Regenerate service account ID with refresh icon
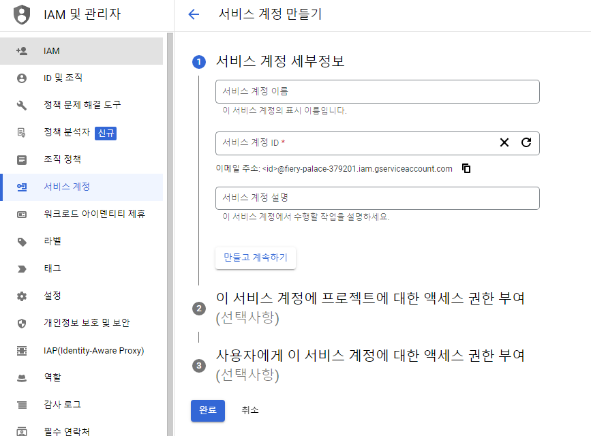Image resolution: width=591 pixels, height=436 pixels. (526, 142)
